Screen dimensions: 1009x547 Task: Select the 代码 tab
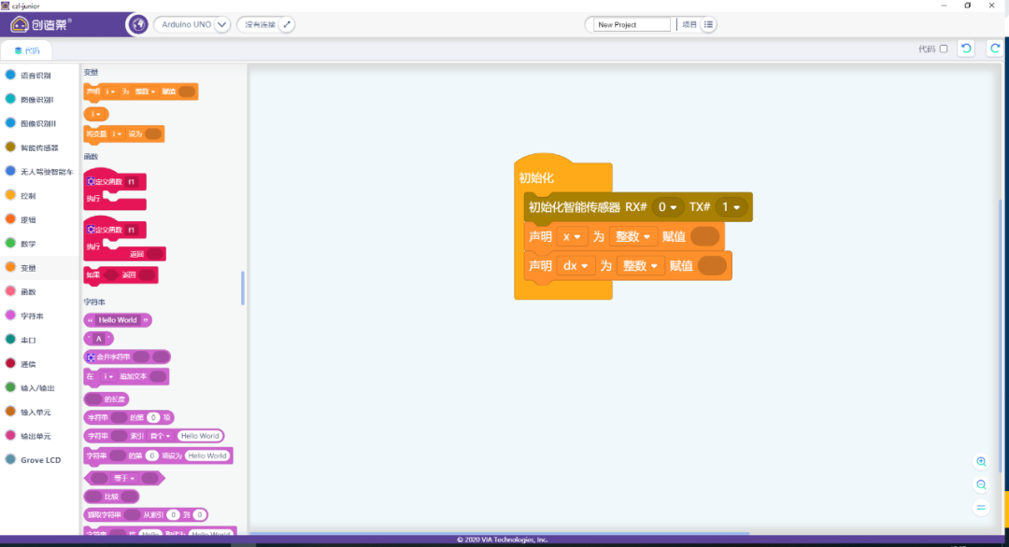pos(27,50)
